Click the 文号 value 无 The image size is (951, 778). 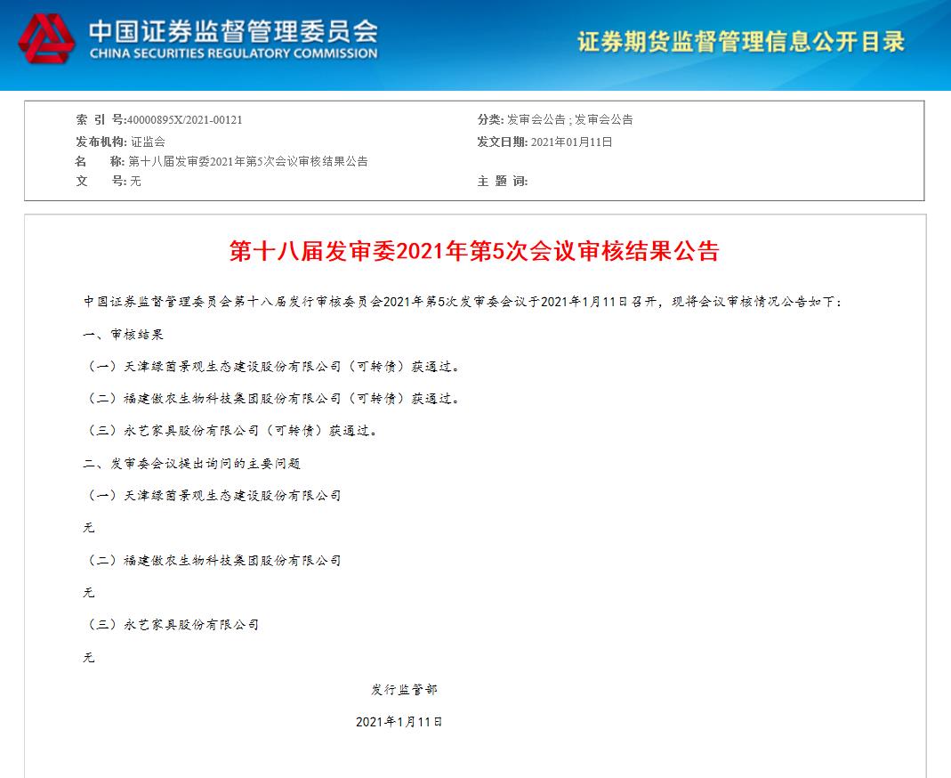[135, 181]
